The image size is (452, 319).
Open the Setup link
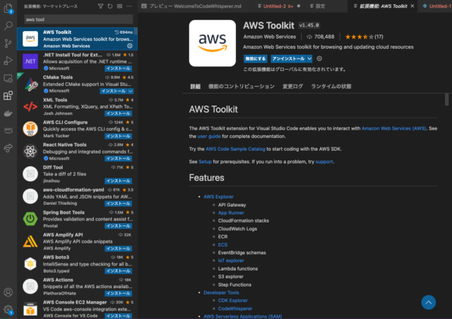tap(205, 161)
